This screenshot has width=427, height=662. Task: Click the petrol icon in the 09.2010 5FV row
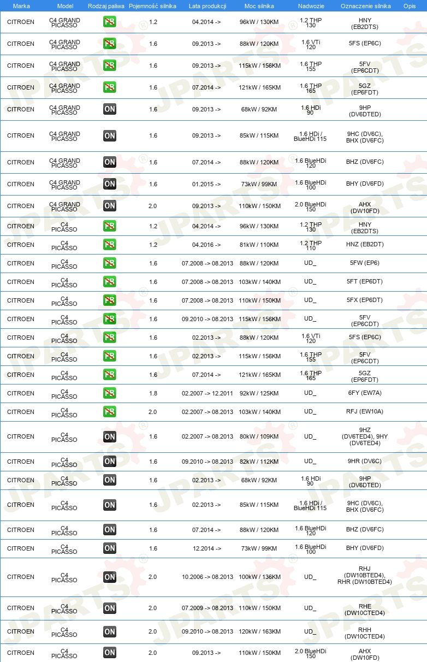pos(110,319)
